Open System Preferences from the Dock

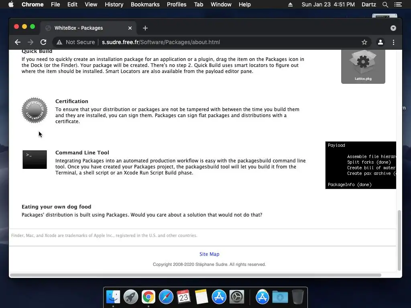[x=237, y=297]
